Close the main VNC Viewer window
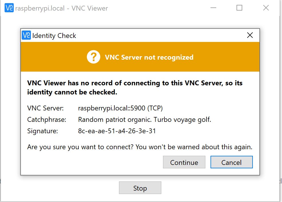 266,8
